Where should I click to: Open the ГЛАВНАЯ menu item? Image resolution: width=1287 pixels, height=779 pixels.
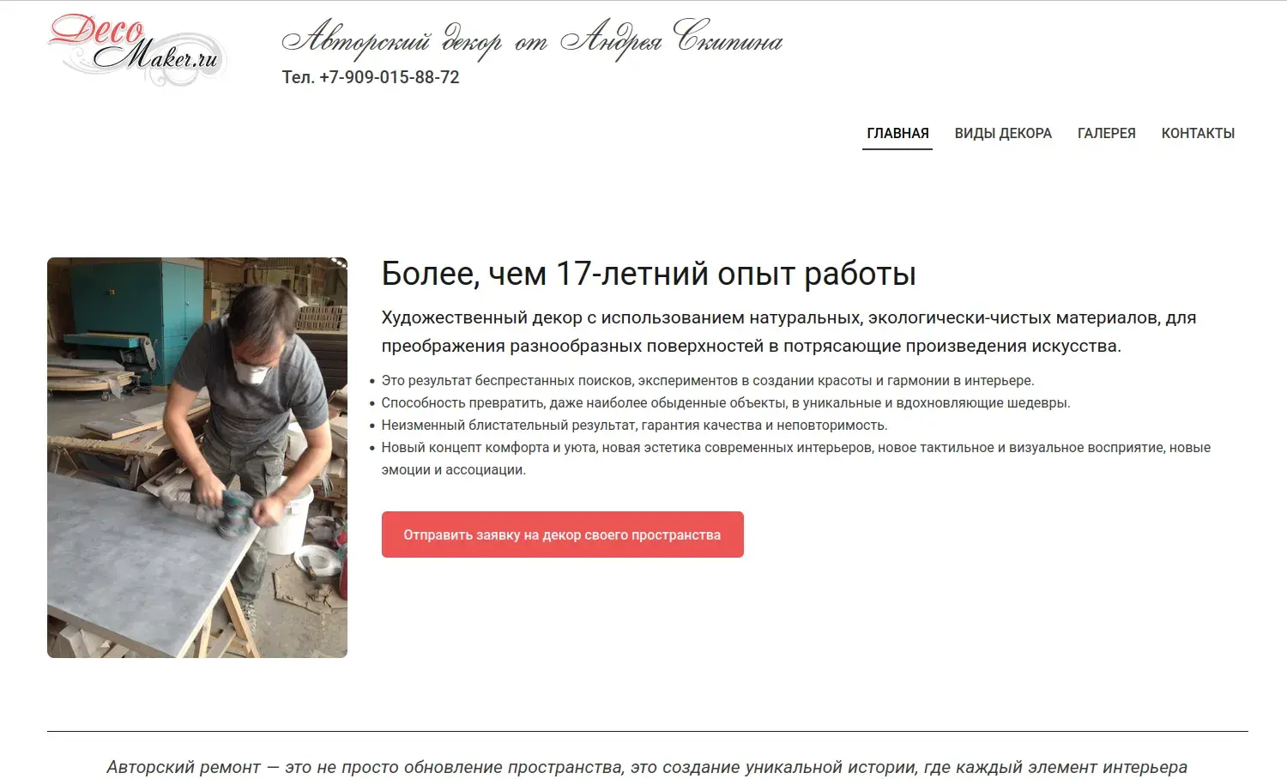click(897, 133)
